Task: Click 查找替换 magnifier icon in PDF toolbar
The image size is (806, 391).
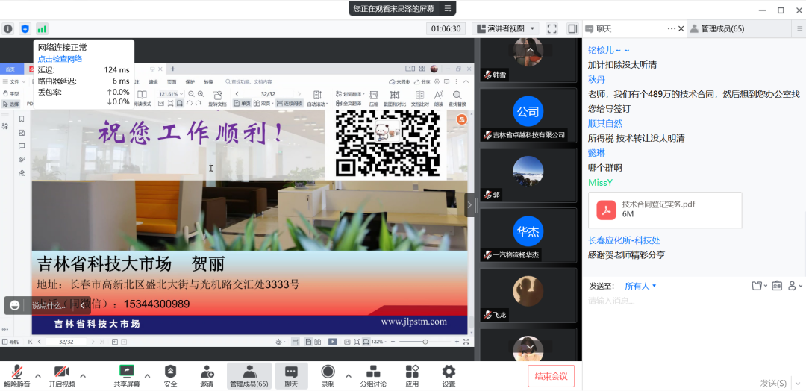Action: tap(457, 98)
